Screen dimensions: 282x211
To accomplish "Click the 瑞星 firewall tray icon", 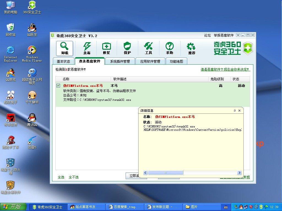I will (x=256, y=207).
